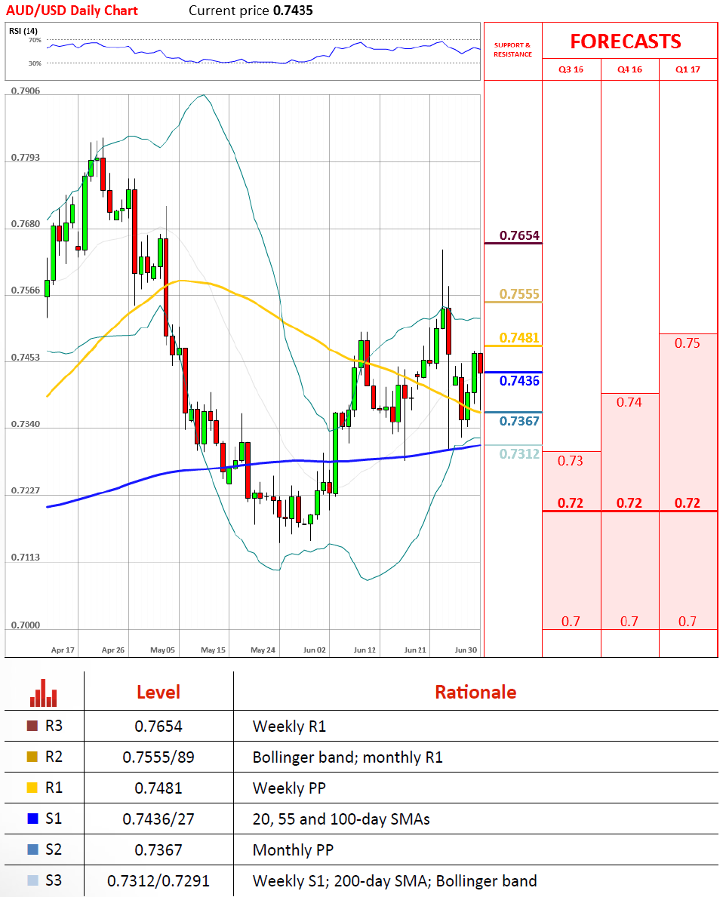This screenshot has width=726, height=897.
Task: Click the Jun 30 date axis label
Action: (x=466, y=650)
